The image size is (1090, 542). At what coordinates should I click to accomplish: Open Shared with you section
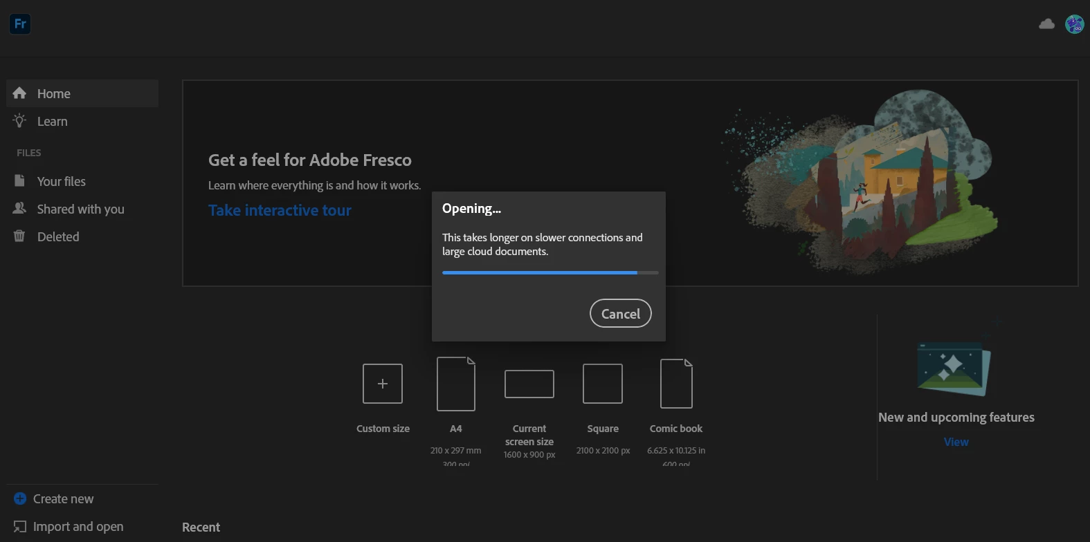click(x=82, y=209)
